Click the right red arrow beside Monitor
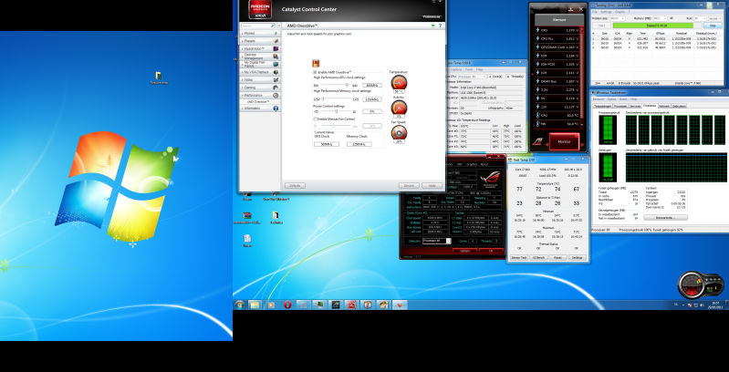 [582, 145]
